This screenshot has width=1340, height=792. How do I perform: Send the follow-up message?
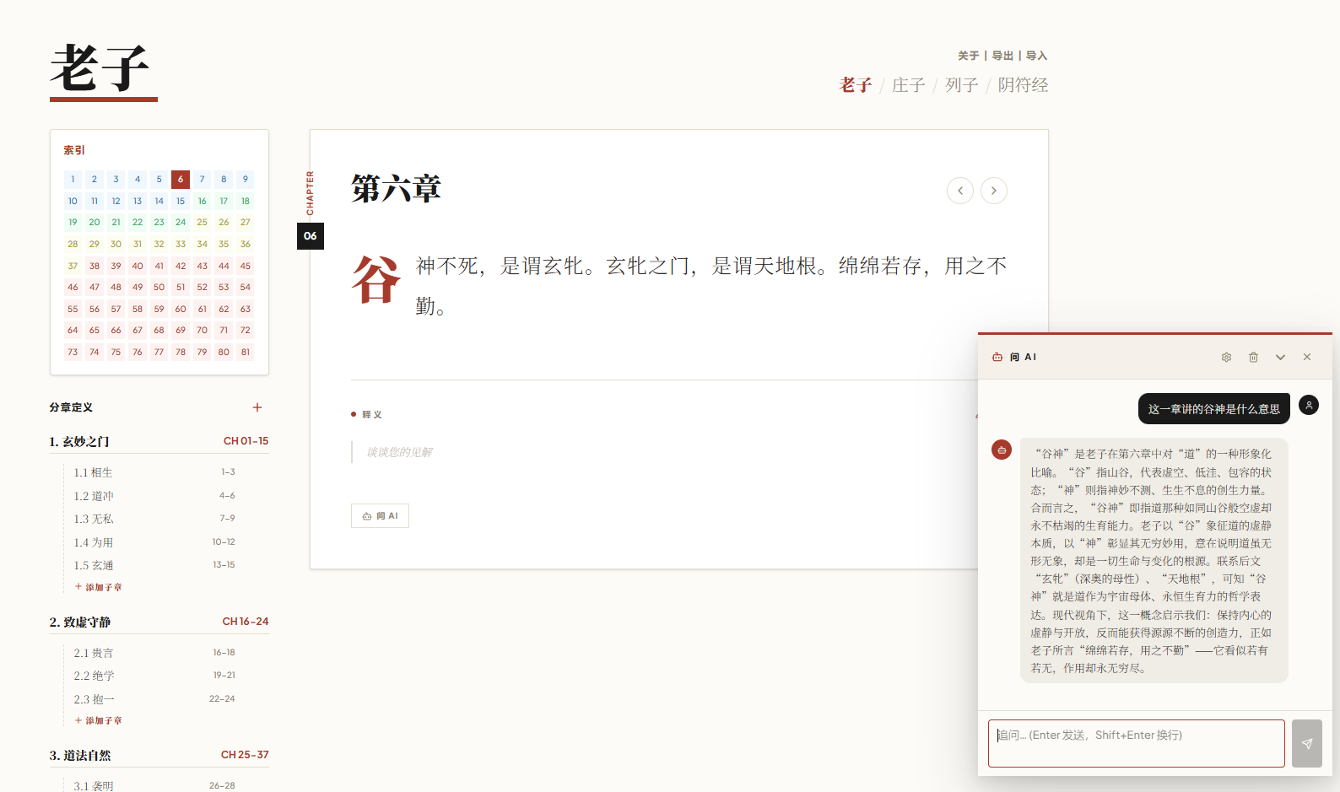[1306, 743]
